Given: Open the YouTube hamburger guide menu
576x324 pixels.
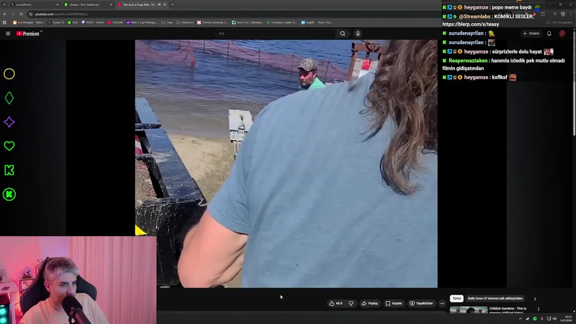Looking at the screenshot, I should 8,33.
